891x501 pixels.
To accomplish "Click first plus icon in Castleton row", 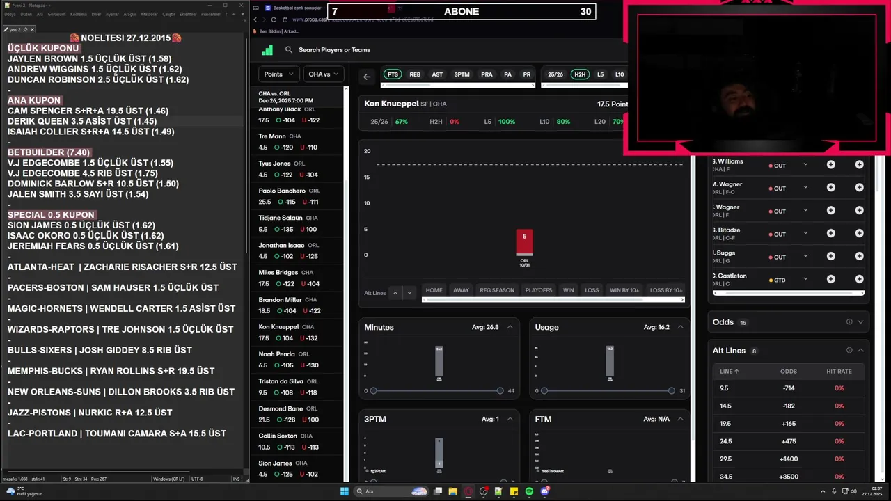I will coord(830,280).
